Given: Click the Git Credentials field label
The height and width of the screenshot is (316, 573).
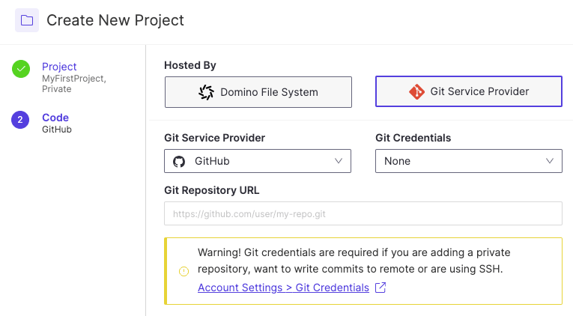Looking at the screenshot, I should click(x=413, y=138).
